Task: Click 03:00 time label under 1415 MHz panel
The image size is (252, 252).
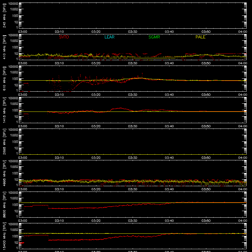Action: 23,126
